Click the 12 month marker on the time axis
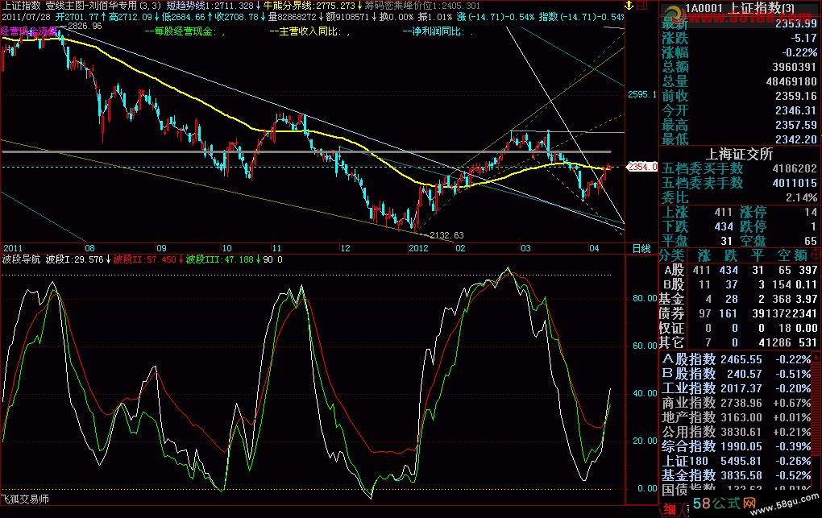The height and width of the screenshot is (518, 822). point(345,248)
